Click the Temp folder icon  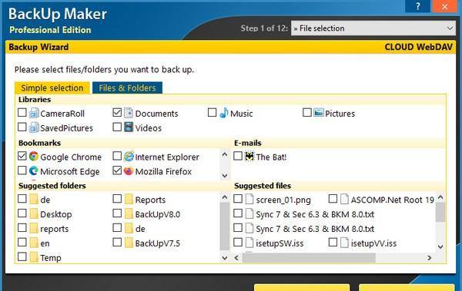[x=34, y=257]
